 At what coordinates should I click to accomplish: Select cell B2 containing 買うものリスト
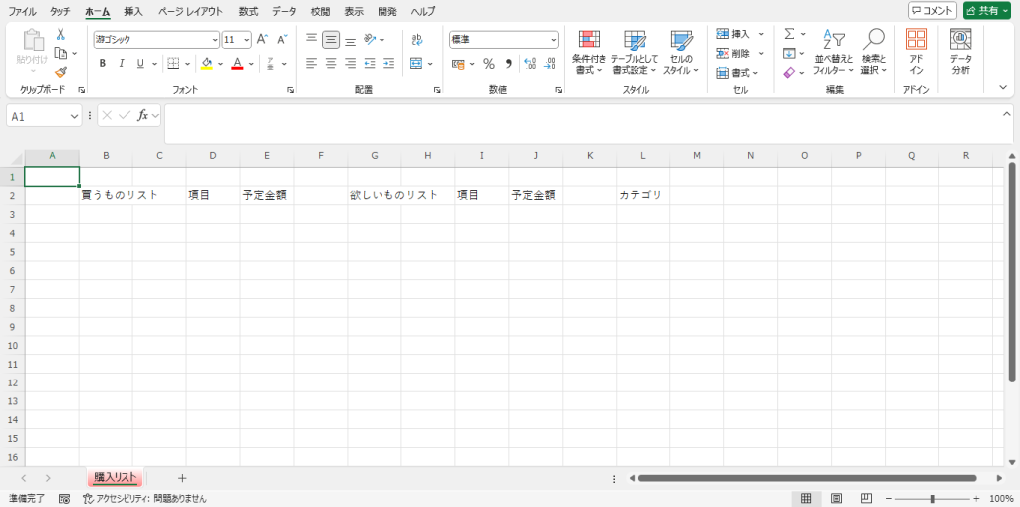pos(106,195)
